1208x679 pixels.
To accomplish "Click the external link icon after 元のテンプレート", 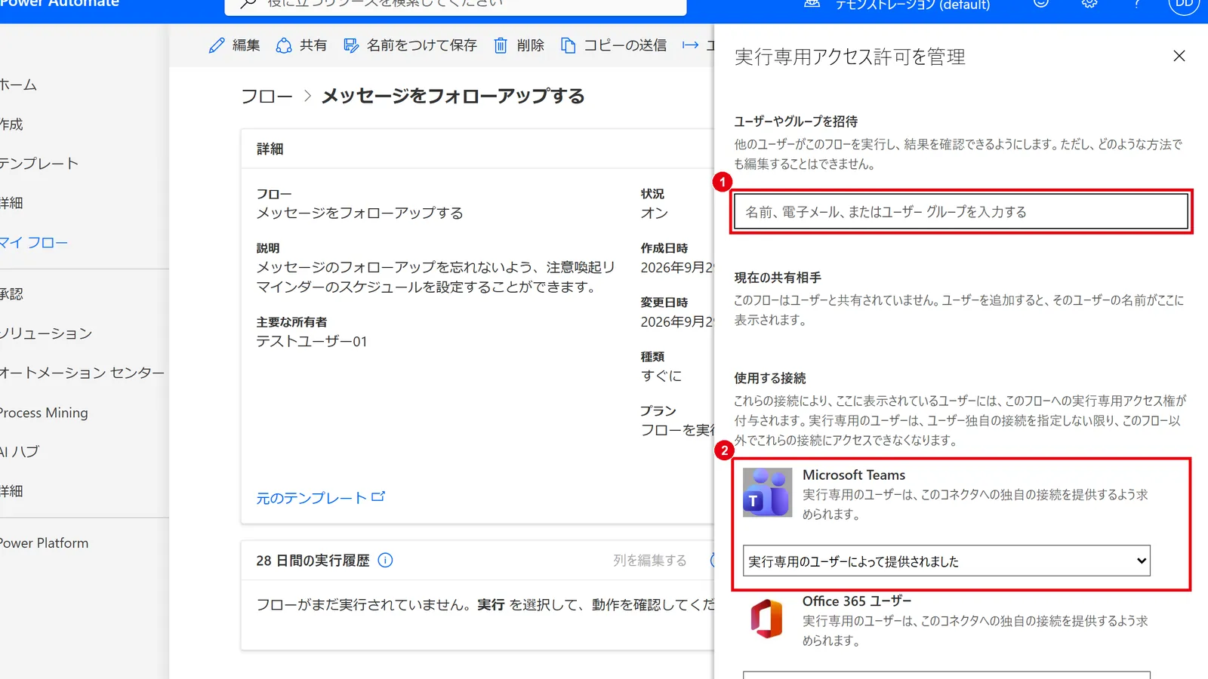I will (x=378, y=496).
